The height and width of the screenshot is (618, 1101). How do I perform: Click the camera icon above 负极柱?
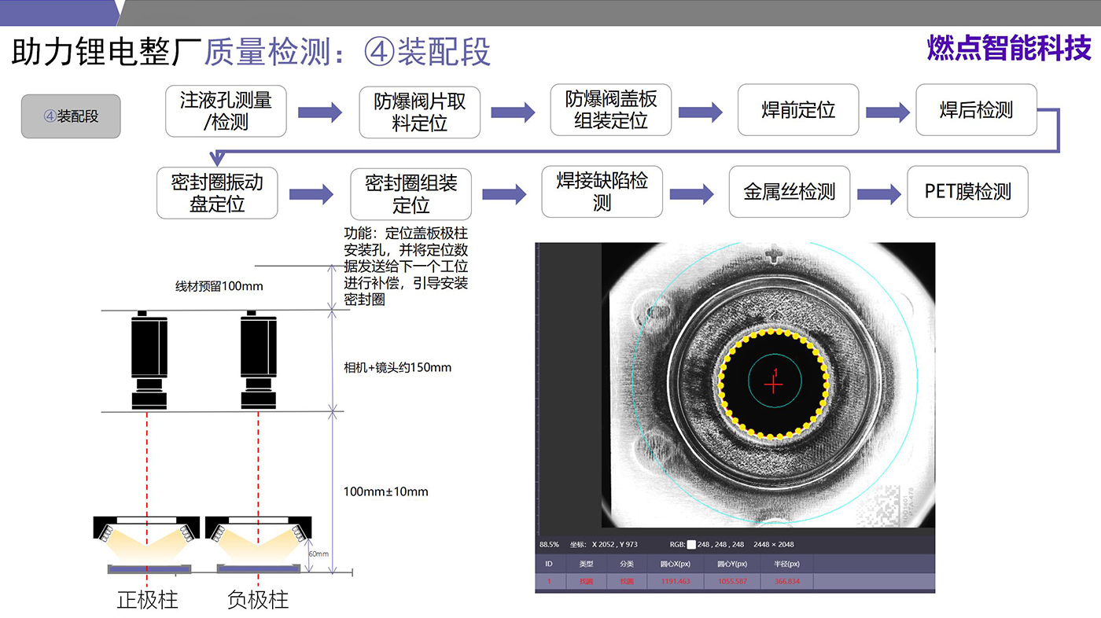[258, 361]
